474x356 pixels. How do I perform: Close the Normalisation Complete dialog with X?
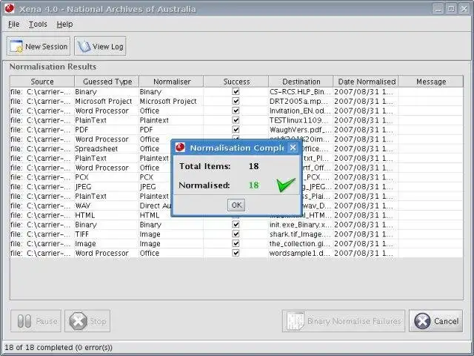pos(293,148)
